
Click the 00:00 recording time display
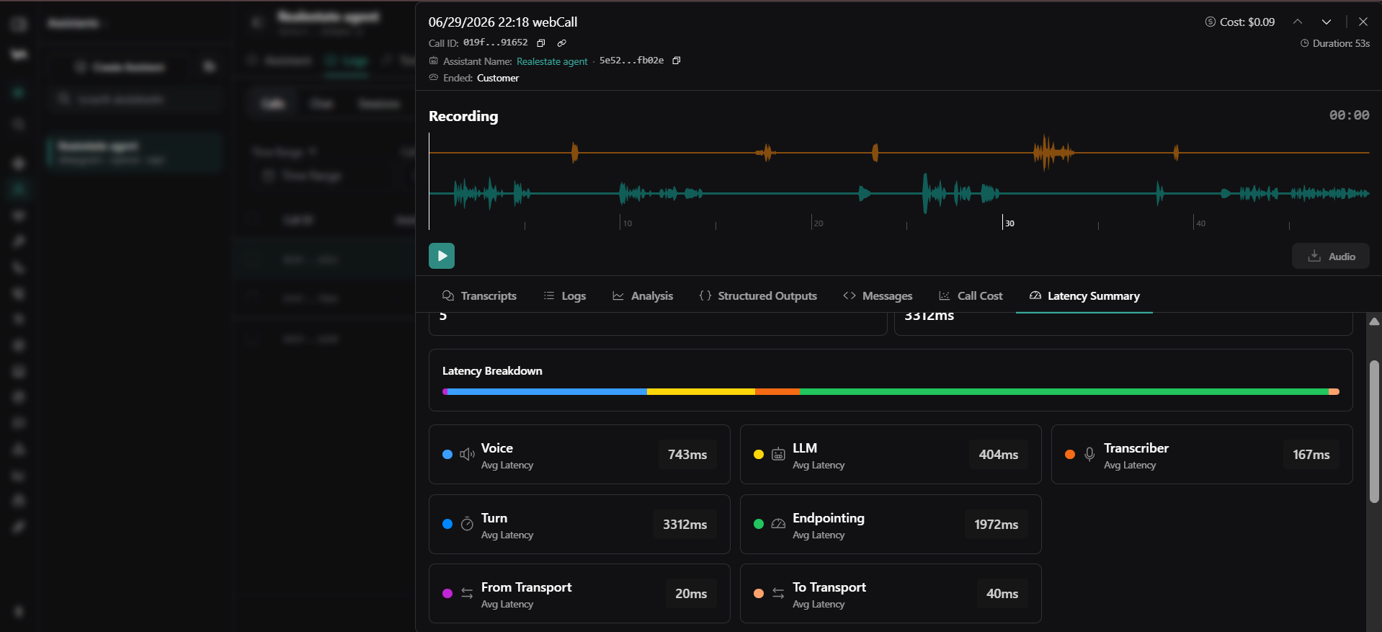(x=1349, y=115)
